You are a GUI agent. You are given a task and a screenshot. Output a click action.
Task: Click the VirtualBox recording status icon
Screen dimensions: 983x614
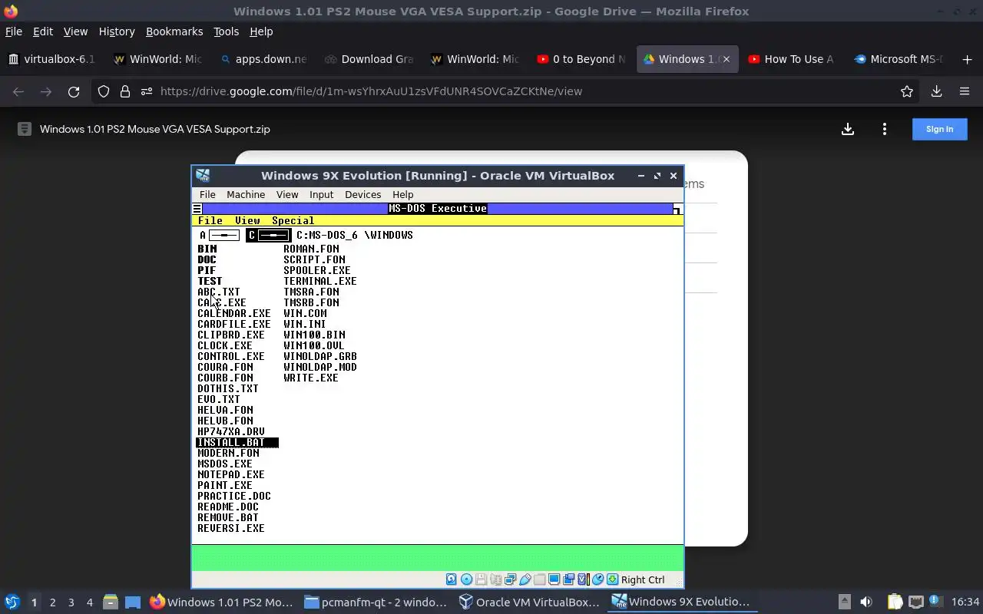568,579
